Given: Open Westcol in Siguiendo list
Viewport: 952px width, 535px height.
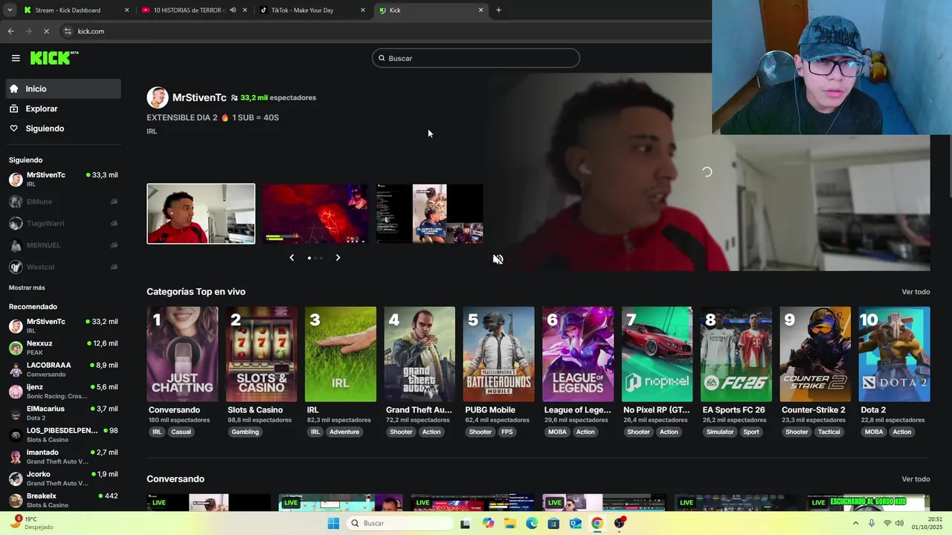Looking at the screenshot, I should pyautogui.click(x=62, y=267).
